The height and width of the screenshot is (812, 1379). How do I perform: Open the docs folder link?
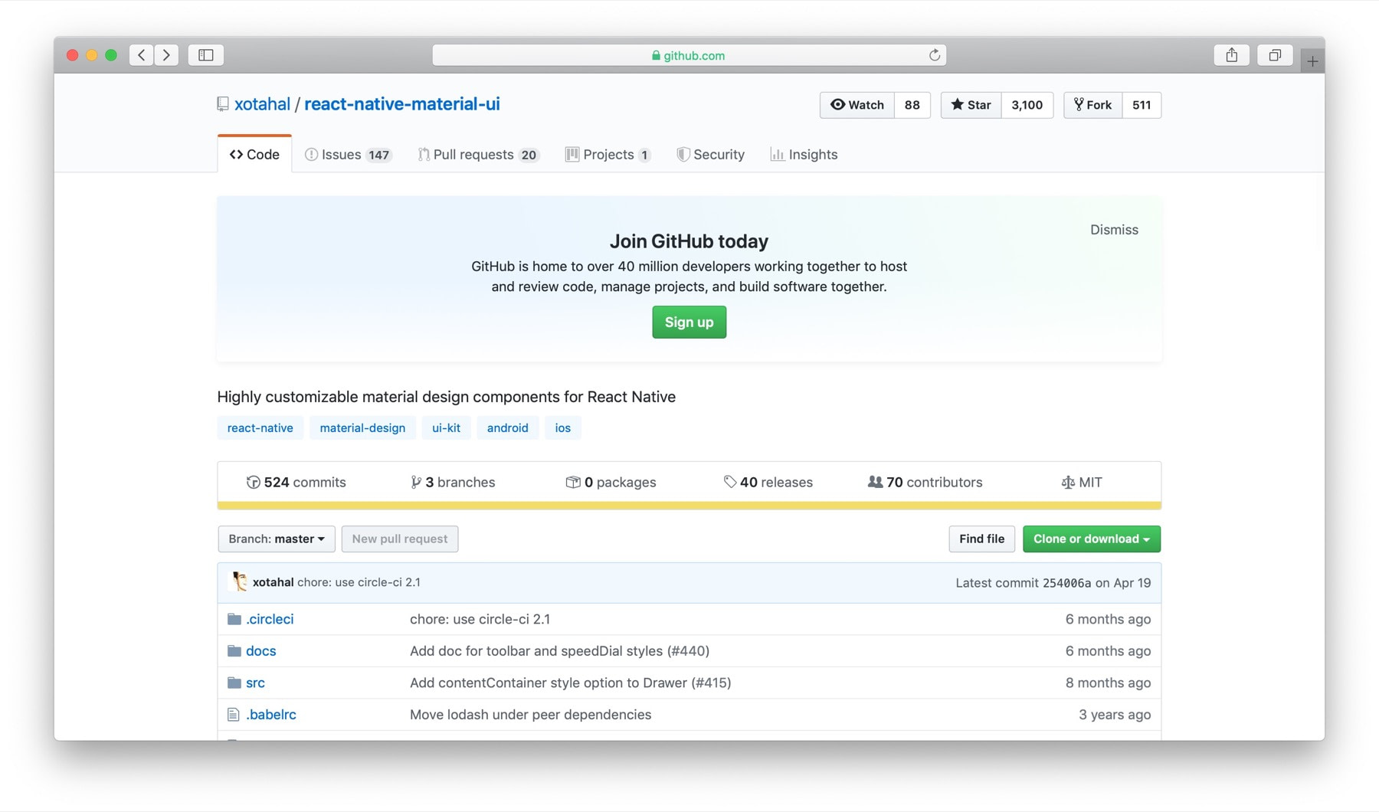click(x=261, y=651)
